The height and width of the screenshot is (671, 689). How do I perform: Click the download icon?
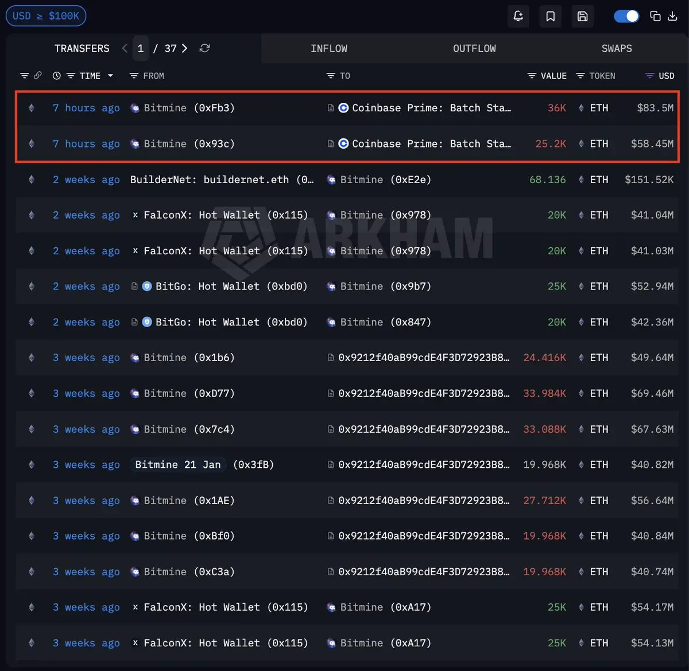click(672, 16)
